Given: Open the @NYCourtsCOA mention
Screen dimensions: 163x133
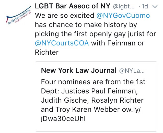Looking at the screenshot, I should (x=62, y=43).
